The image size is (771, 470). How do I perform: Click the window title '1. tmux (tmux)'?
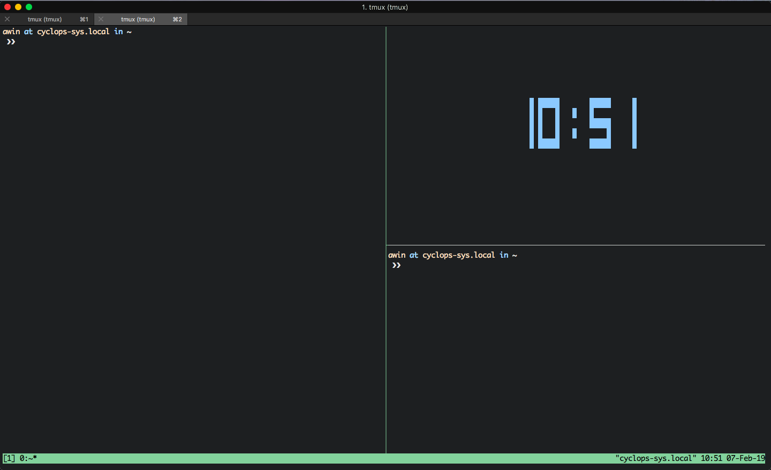pos(385,7)
